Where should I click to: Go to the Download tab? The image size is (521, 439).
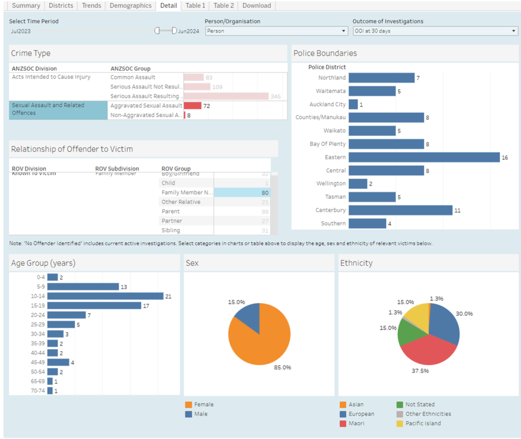click(256, 6)
